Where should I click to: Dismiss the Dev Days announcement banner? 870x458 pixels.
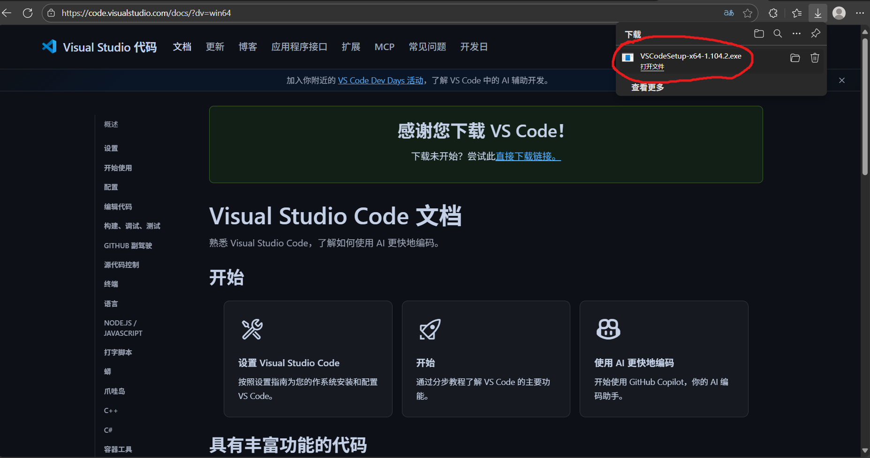coord(842,81)
